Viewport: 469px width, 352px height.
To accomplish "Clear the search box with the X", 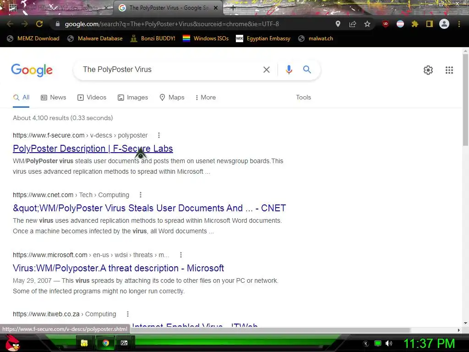I will (x=267, y=70).
